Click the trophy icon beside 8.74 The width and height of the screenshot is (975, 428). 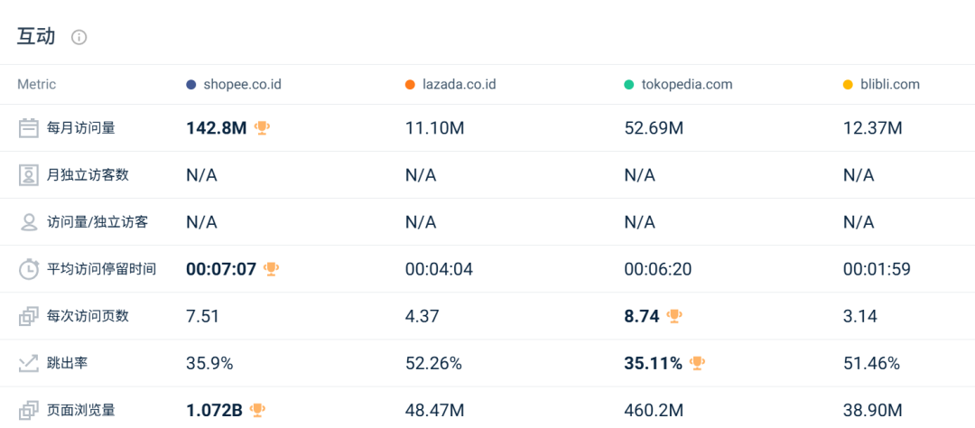(x=674, y=316)
